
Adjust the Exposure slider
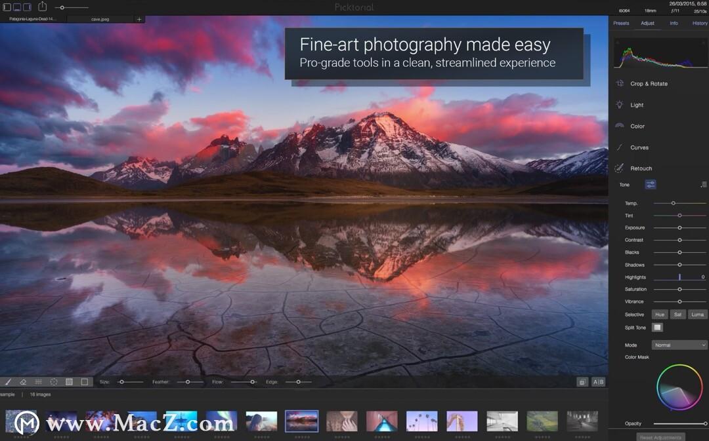pos(679,227)
